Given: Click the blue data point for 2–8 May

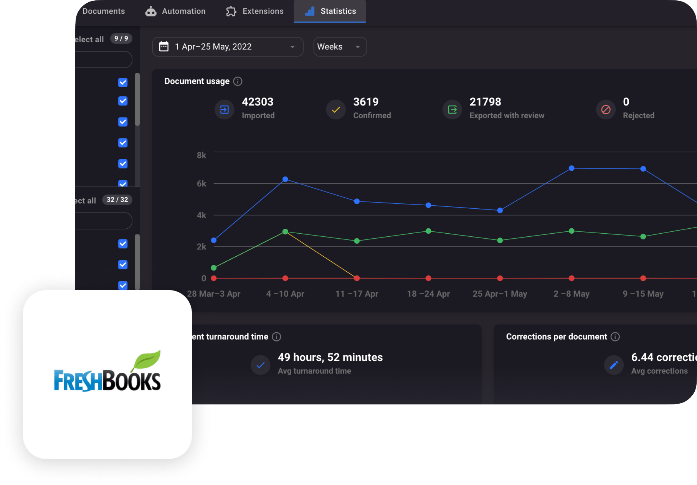Looking at the screenshot, I should click(571, 168).
